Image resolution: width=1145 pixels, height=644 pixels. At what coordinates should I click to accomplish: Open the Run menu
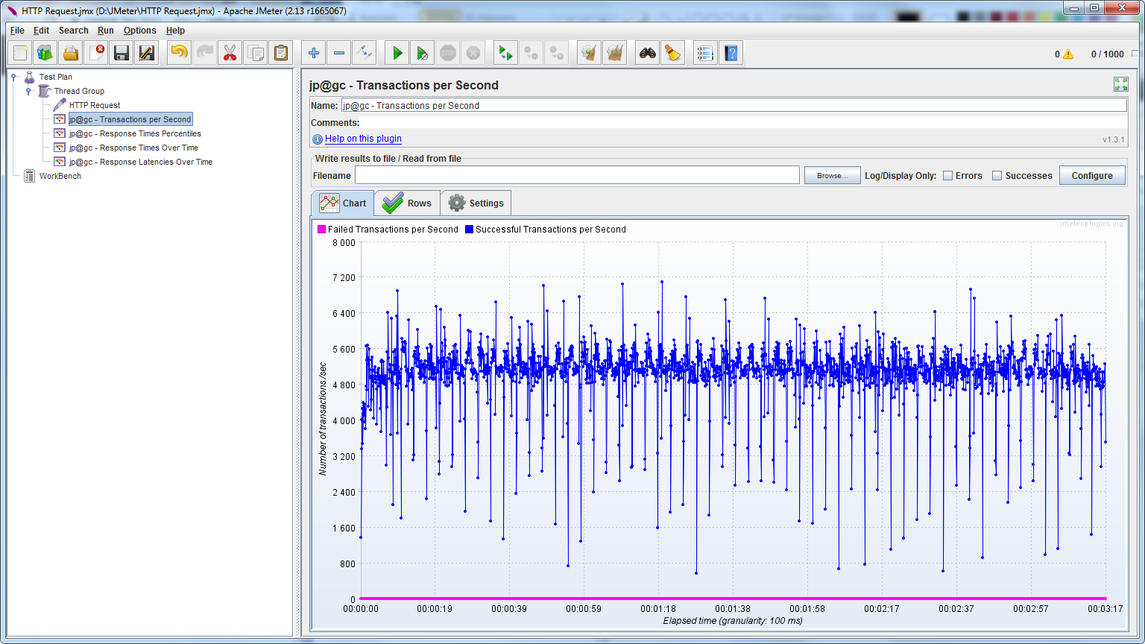(106, 31)
